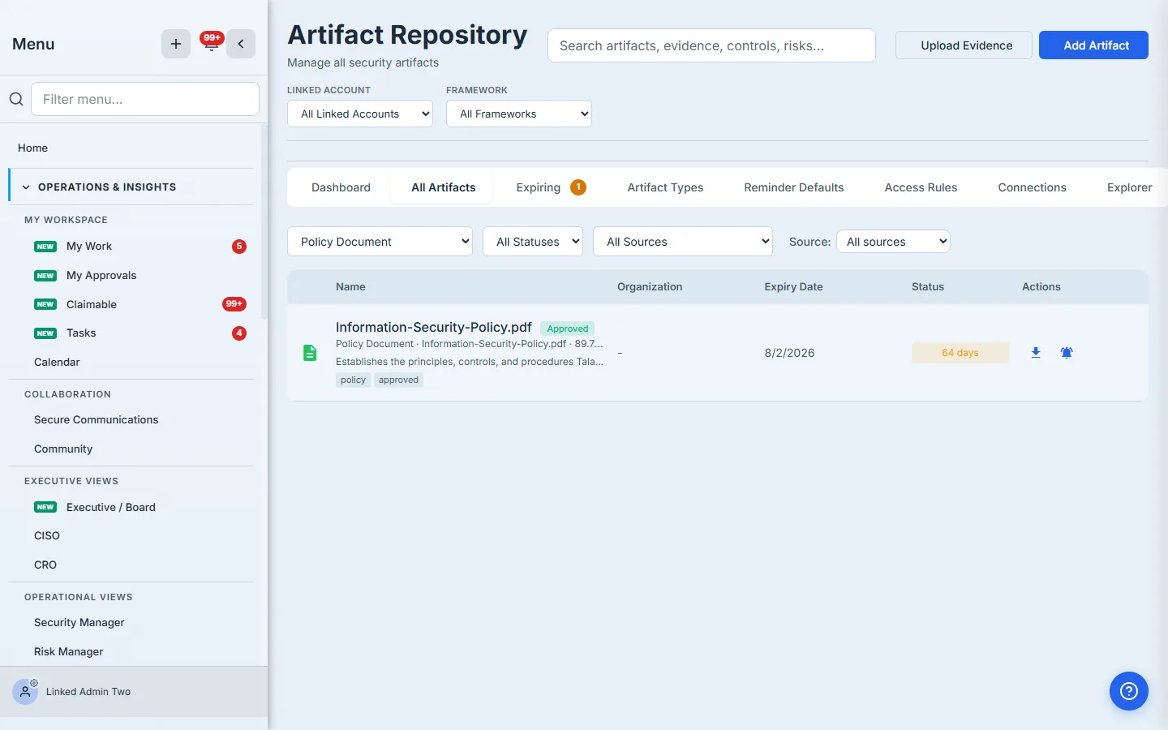Click the NEW badge beside My Approvals
The image size is (1168, 730).
coord(45,276)
